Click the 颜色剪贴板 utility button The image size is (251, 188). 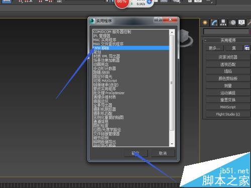(x=228, y=78)
